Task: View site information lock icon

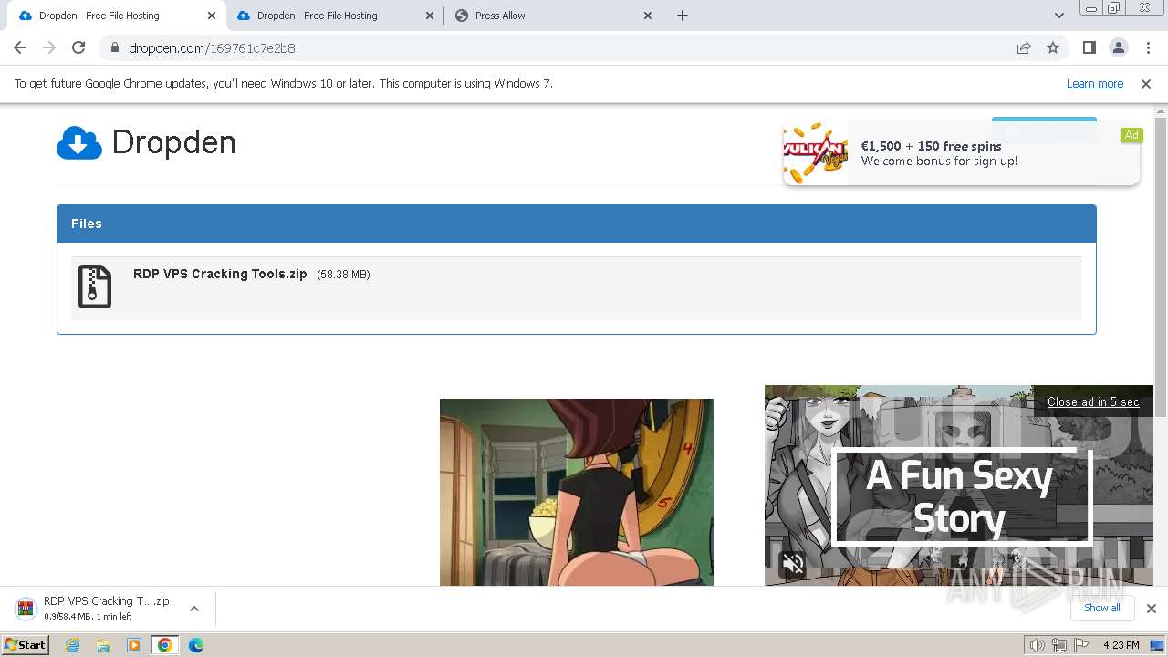Action: 115,47
